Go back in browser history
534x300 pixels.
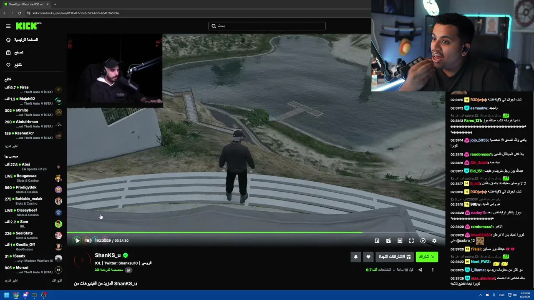pos(5,13)
